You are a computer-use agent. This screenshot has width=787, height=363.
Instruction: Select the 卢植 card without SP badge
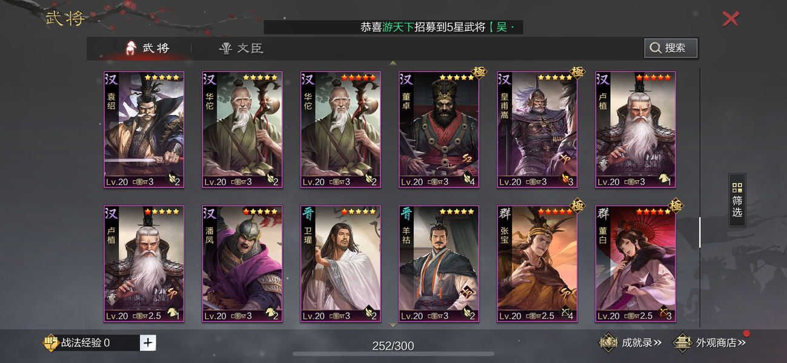[x=636, y=129]
